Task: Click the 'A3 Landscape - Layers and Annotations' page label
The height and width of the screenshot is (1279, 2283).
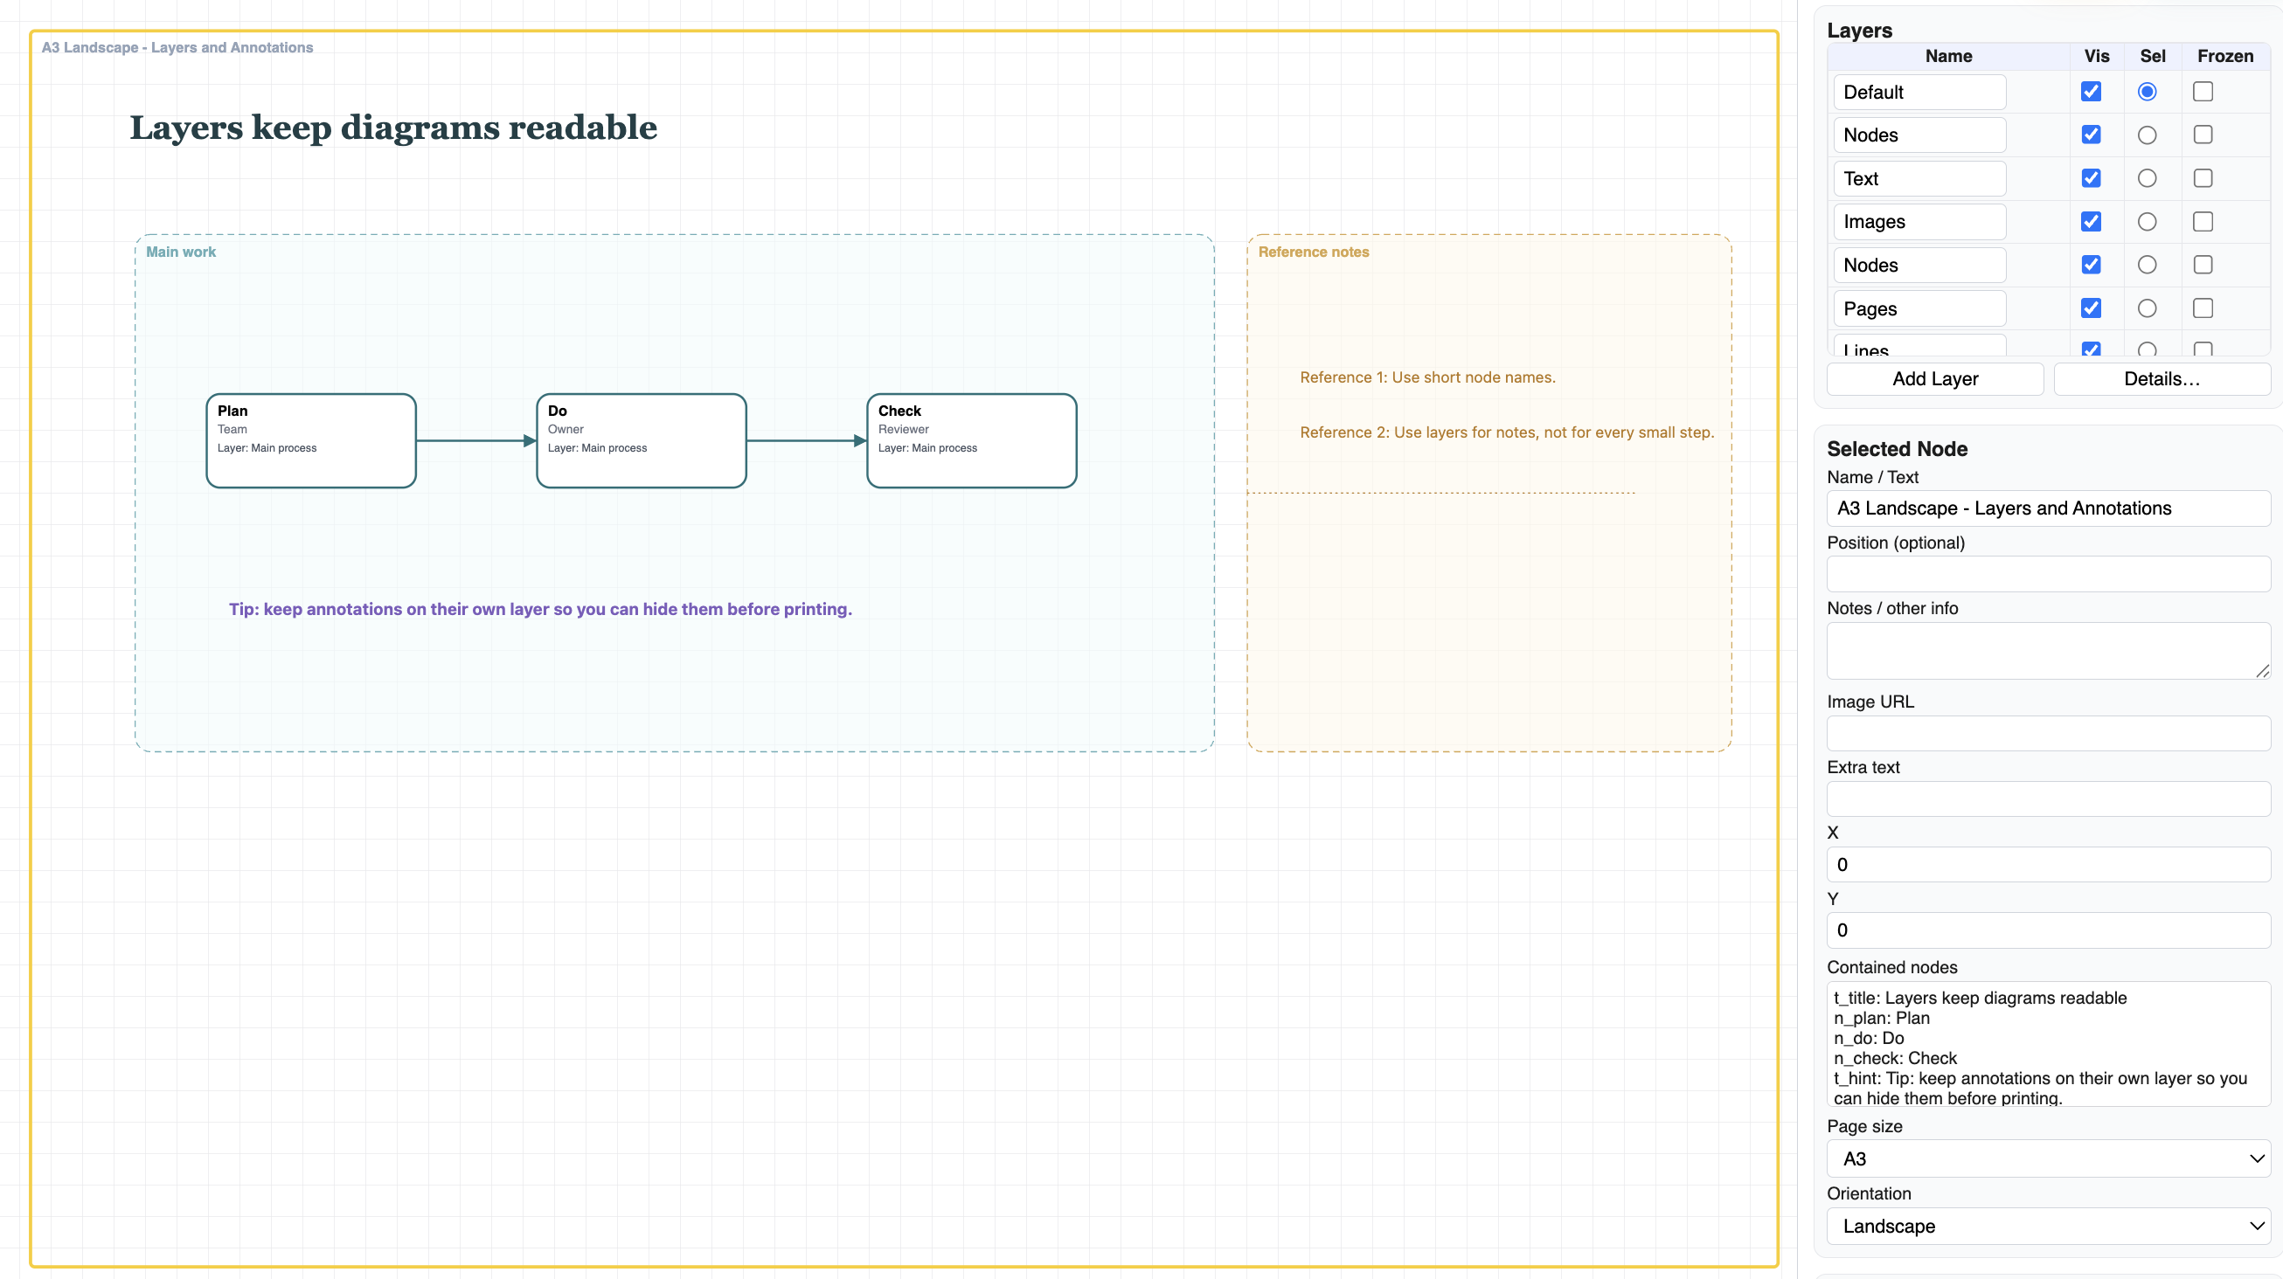Action: click(177, 48)
